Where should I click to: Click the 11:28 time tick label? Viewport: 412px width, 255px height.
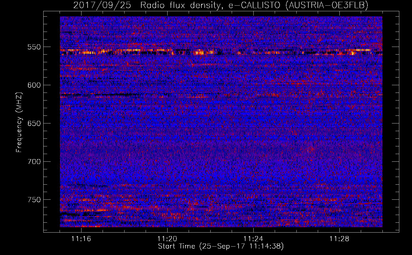tap(339, 239)
